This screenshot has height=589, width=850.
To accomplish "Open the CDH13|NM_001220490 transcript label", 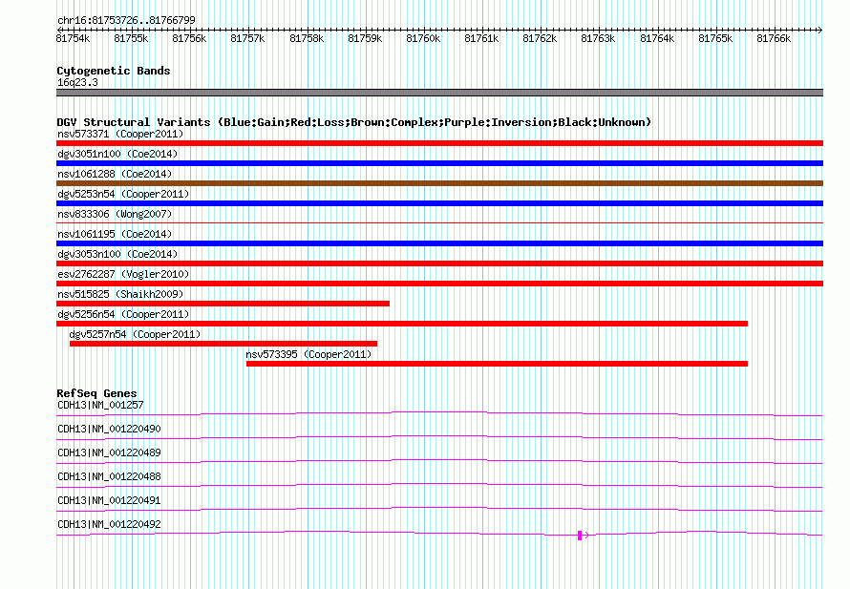I will pyautogui.click(x=110, y=429).
